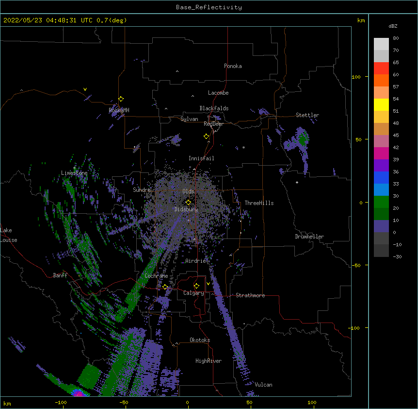
Task: Click the Blackfalds city label
Action: [x=214, y=108]
